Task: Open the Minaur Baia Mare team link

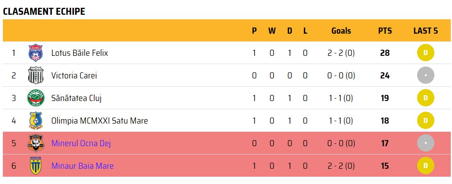Action: pyautogui.click(x=82, y=166)
